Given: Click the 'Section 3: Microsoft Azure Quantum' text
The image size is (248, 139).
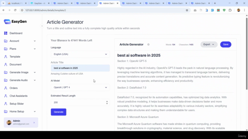Looking at the screenshot, I should (138, 117).
